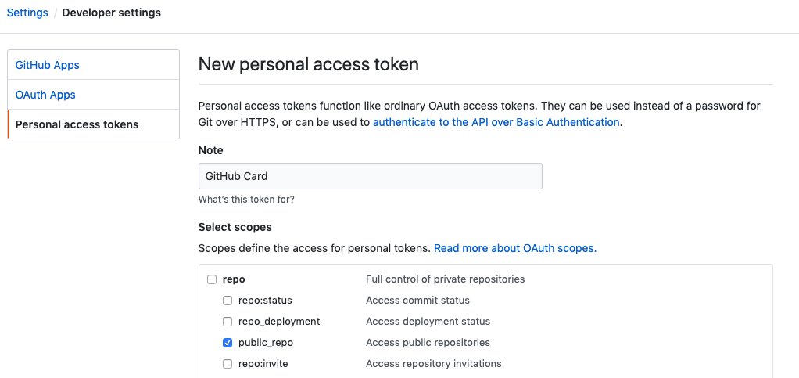The width and height of the screenshot is (799, 378).
Task: Select Personal access tokens in the sidebar
Action: pos(77,124)
